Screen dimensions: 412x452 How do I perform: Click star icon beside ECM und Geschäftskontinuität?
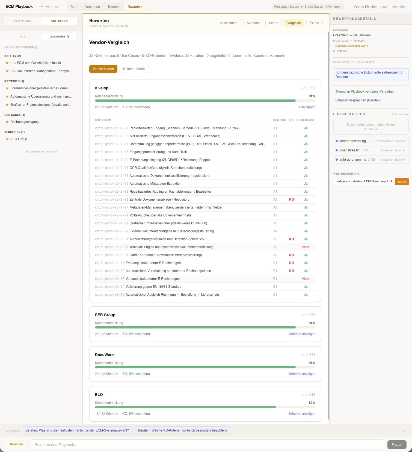point(7,63)
